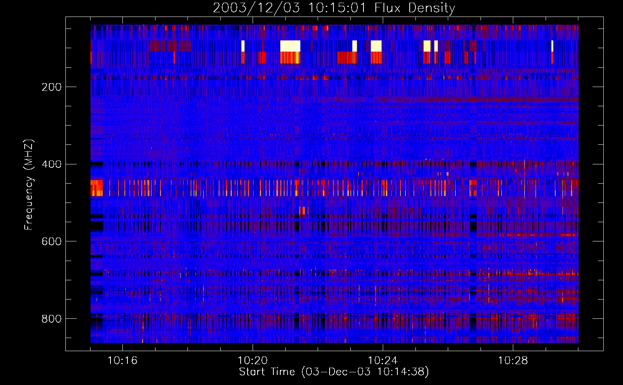Click the 'Start Time (03-Dec-03 10:14:38)' axis label

334,372
